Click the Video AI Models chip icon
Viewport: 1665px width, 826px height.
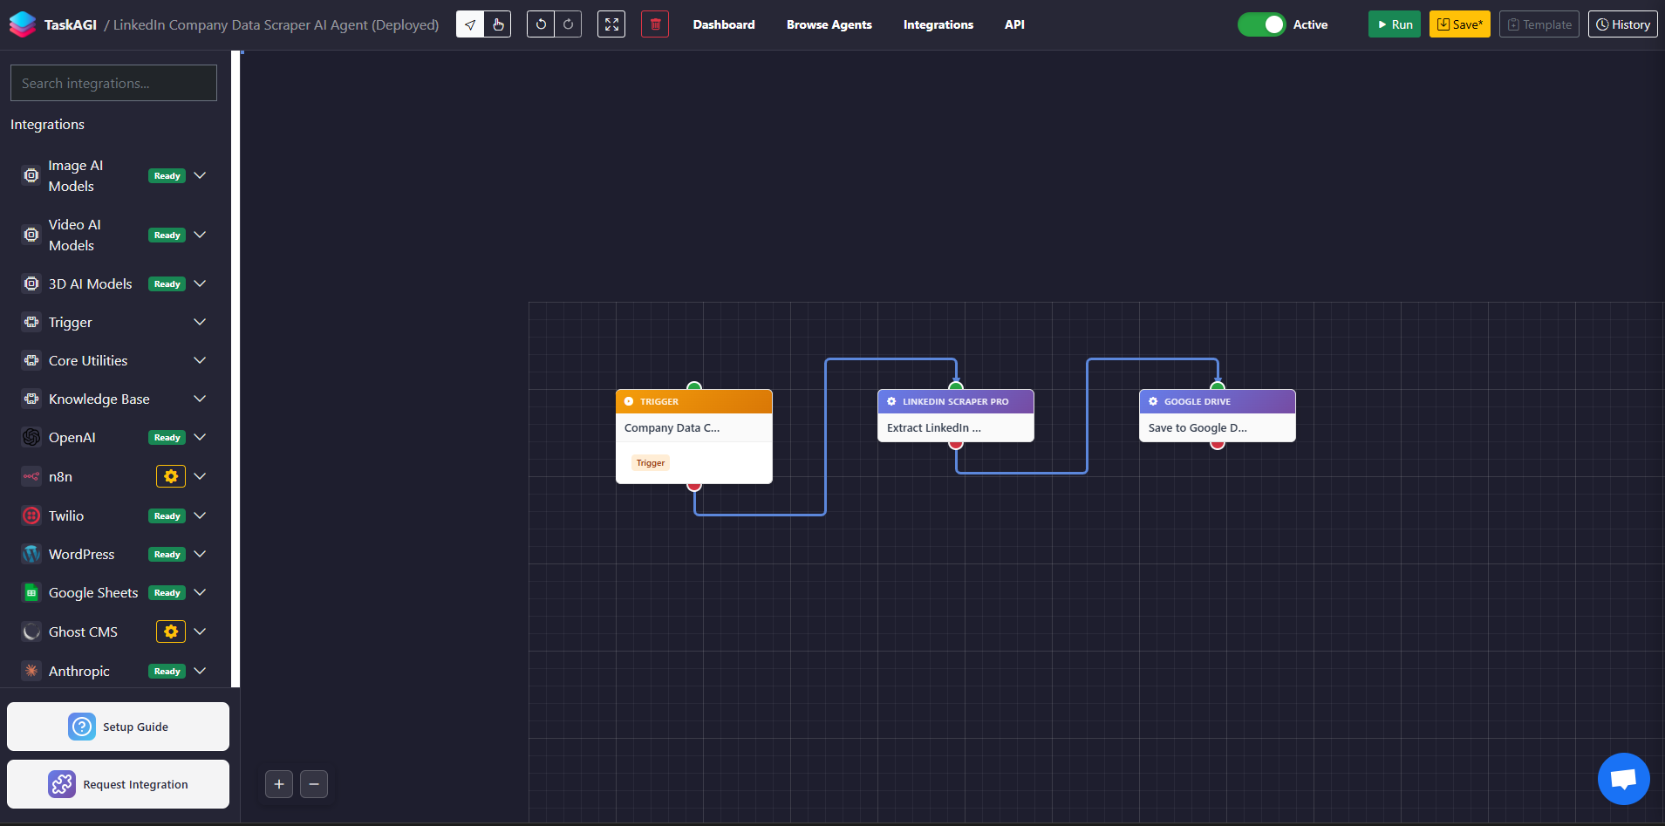(31, 235)
